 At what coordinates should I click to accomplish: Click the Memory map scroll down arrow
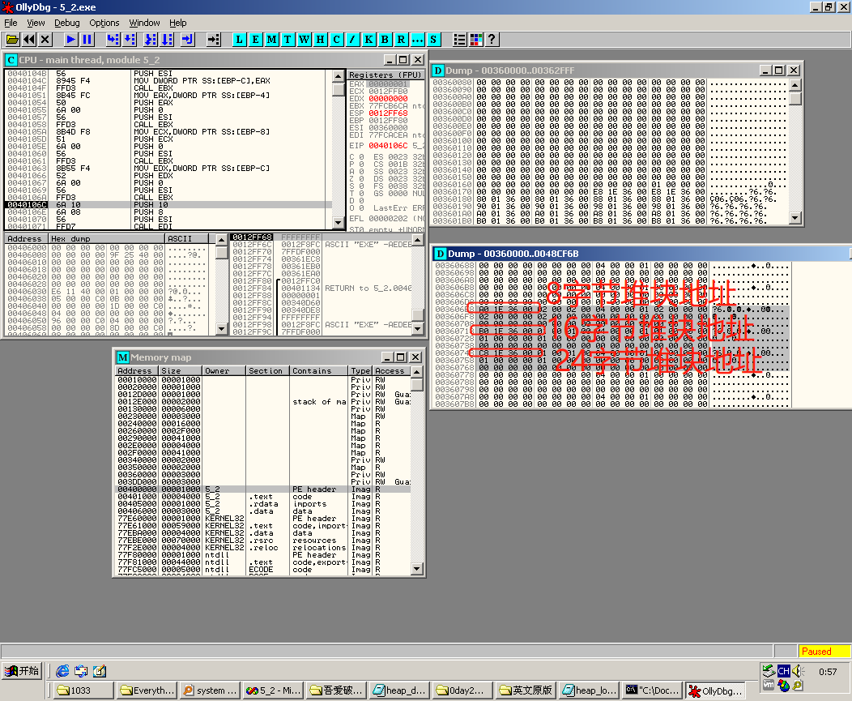click(x=417, y=569)
